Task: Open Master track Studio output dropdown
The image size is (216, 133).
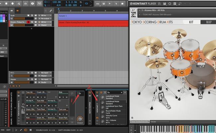Action: coord(45,82)
